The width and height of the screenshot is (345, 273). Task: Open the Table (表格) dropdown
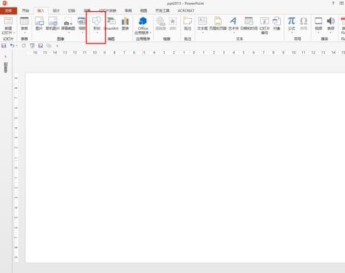(x=24, y=32)
